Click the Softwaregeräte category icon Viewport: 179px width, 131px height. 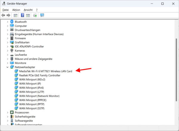12,121
